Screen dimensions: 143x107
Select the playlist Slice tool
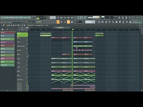pyautogui.click(x=18, y=25)
